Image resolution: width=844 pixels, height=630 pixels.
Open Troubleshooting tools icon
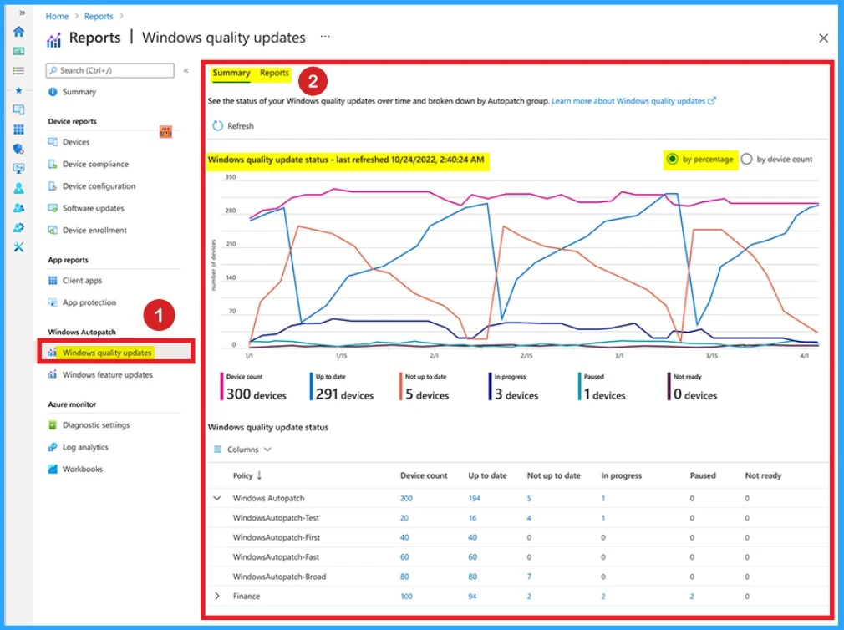point(19,247)
